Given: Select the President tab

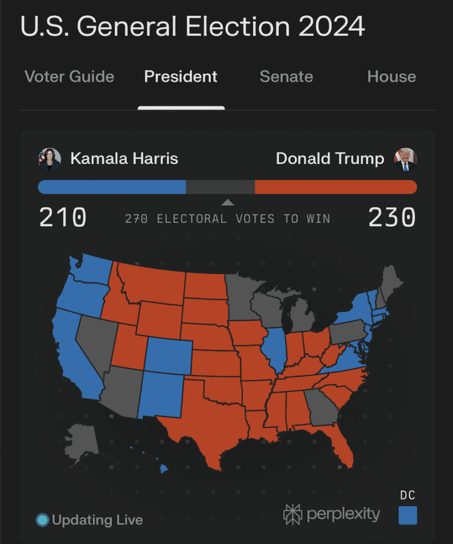Looking at the screenshot, I should (181, 77).
